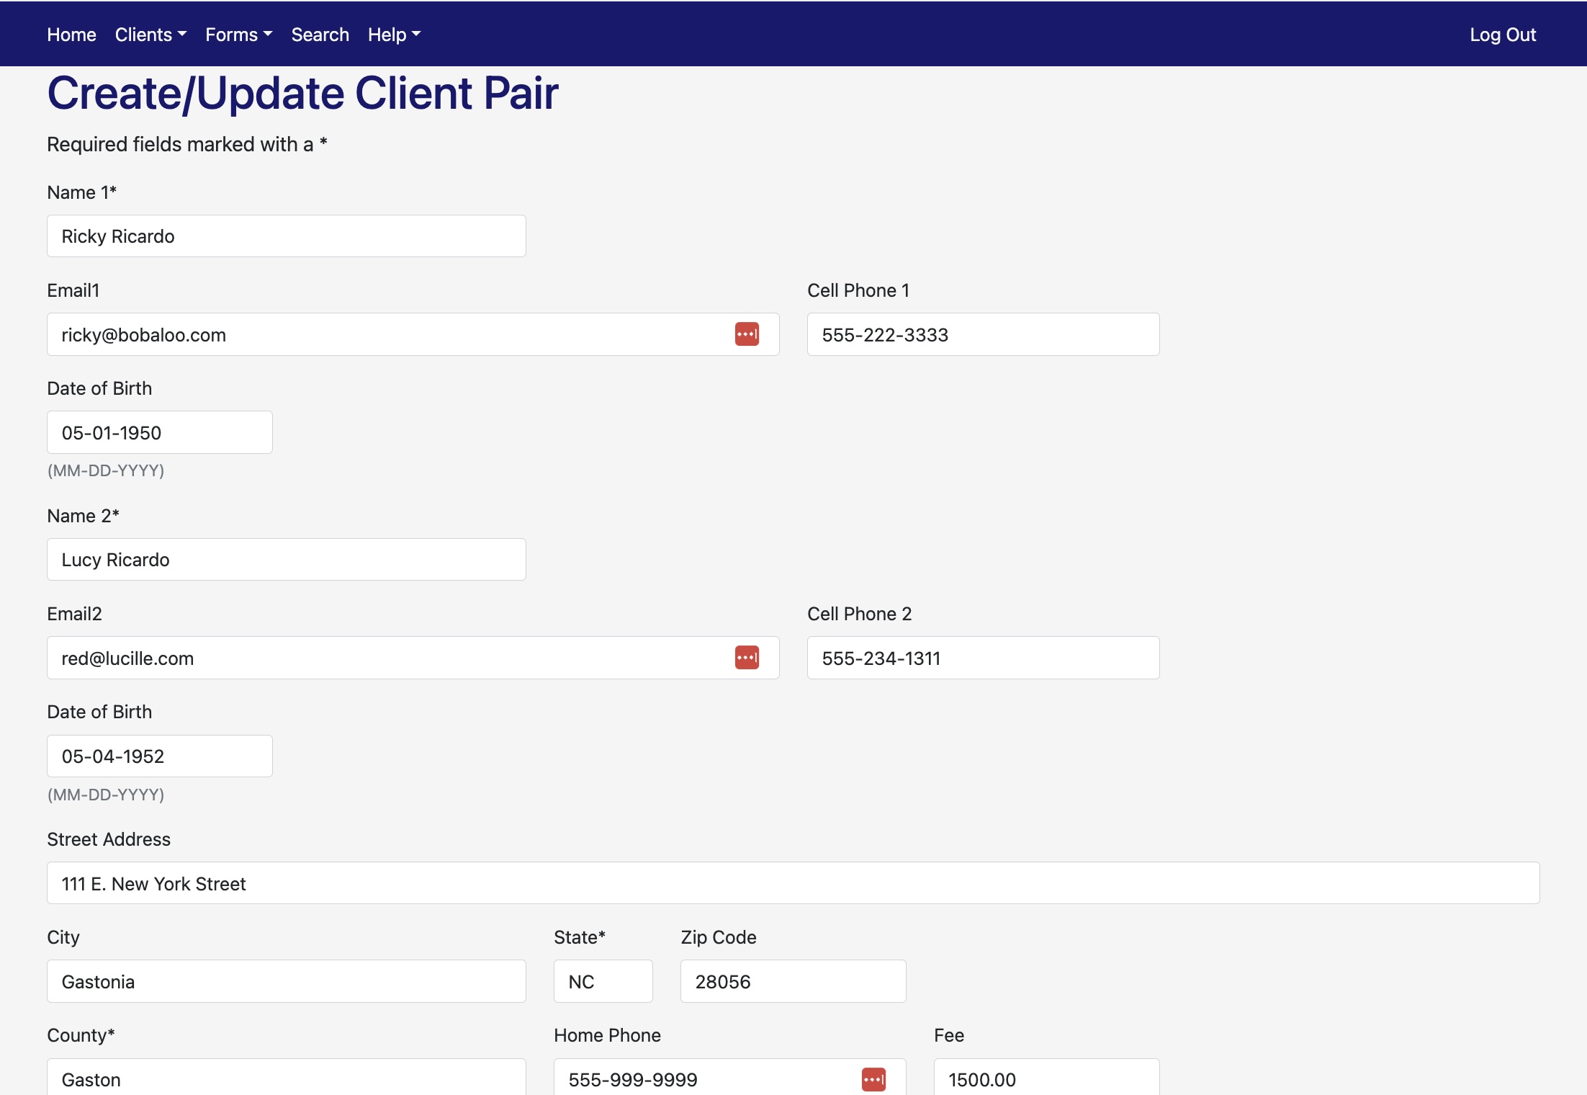Viewport: 1587px width, 1095px height.
Task: Open the Clients dropdown menu
Action: point(150,35)
